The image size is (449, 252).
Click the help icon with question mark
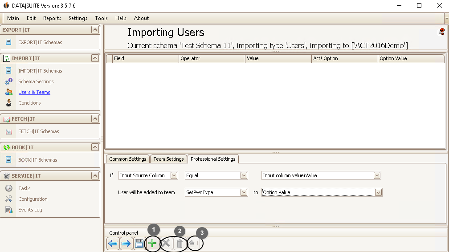point(441,32)
